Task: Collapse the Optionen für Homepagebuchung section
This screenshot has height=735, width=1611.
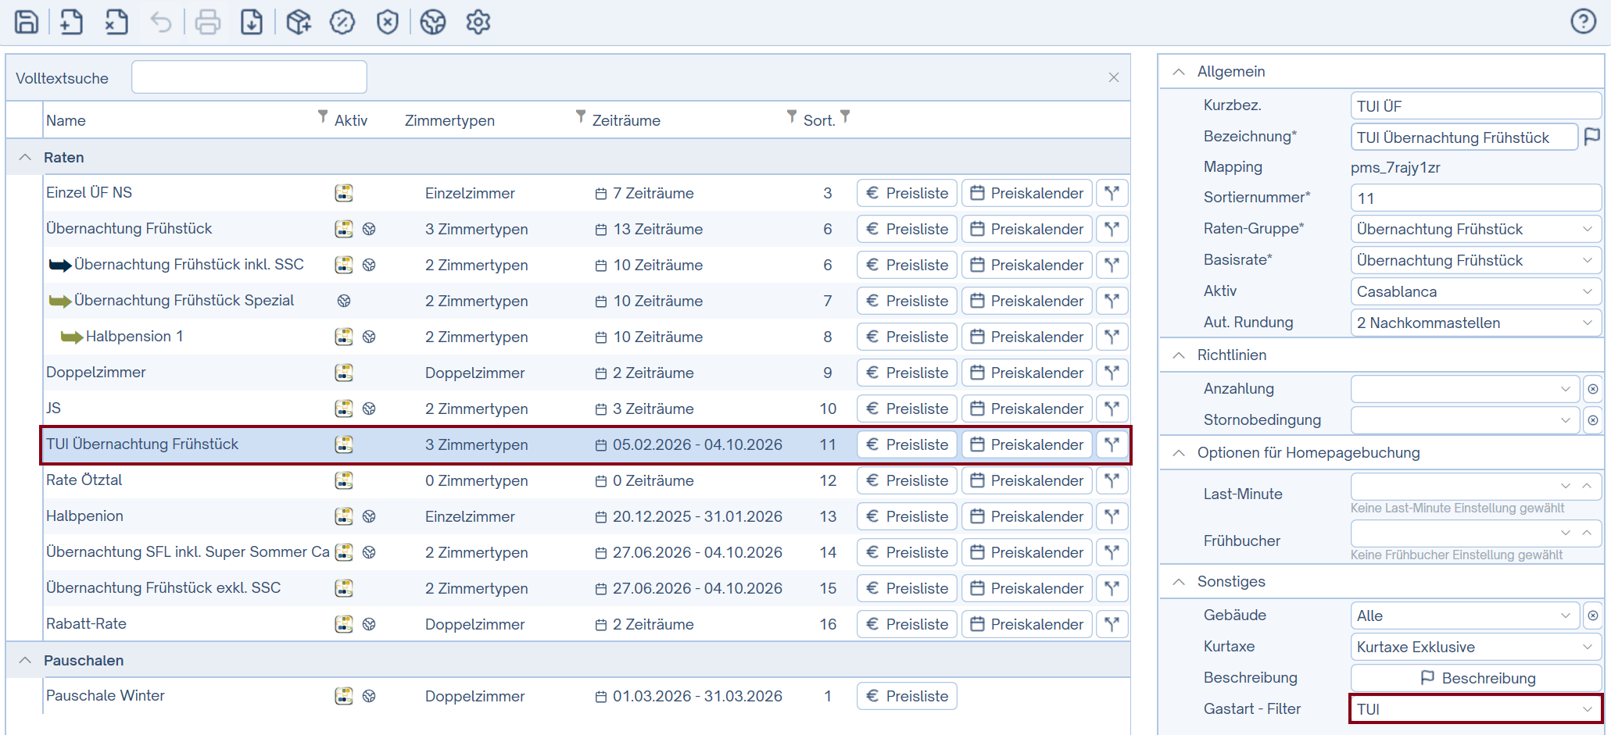Action: pyautogui.click(x=1179, y=453)
